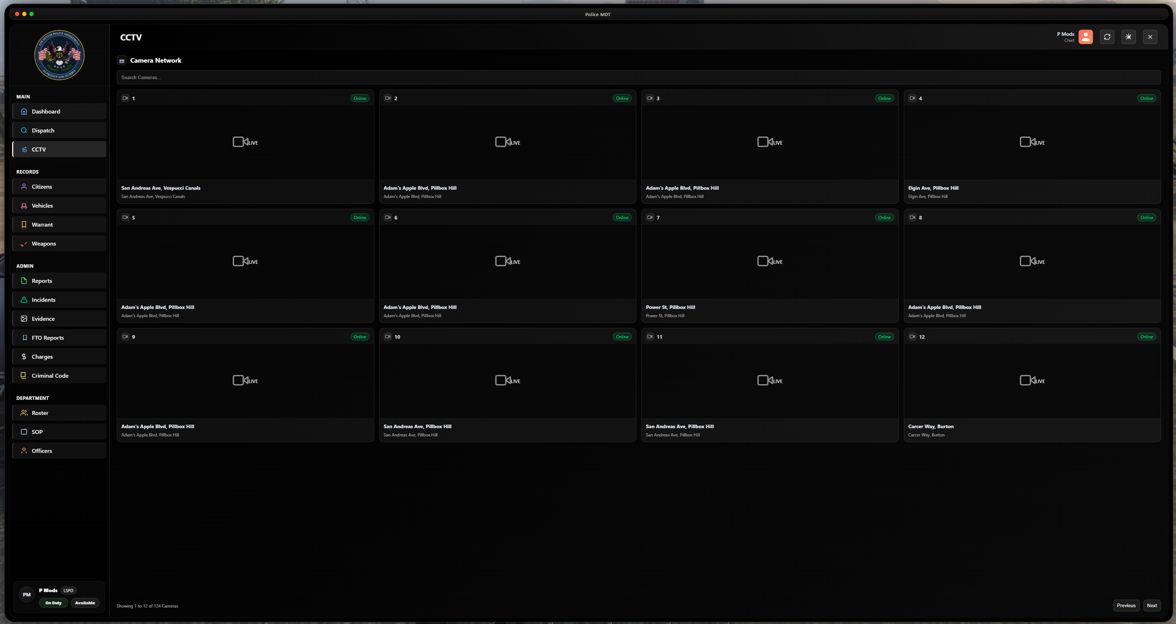
Task: Click Online badge on camera 12
Action: tap(1146, 337)
